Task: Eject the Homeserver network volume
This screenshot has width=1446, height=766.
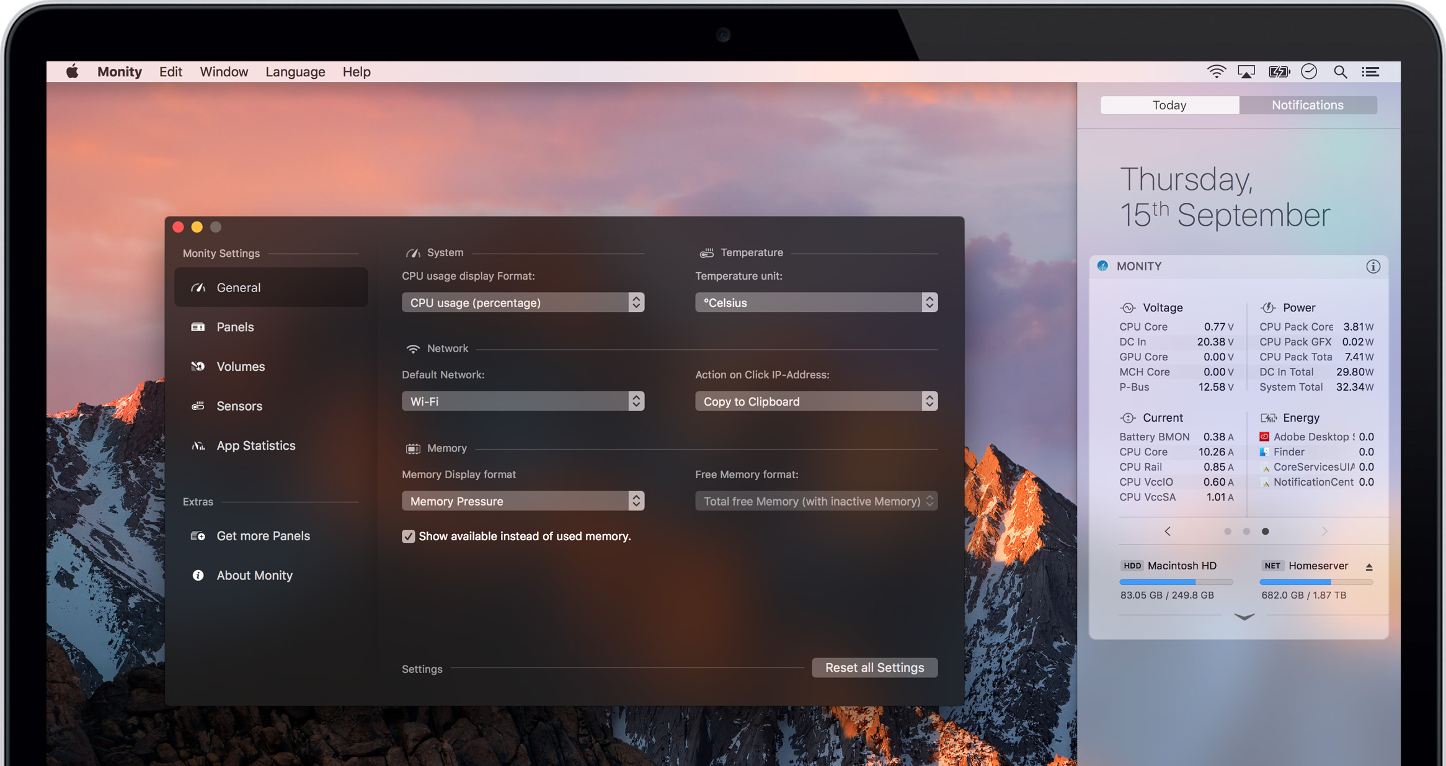Action: (x=1368, y=567)
